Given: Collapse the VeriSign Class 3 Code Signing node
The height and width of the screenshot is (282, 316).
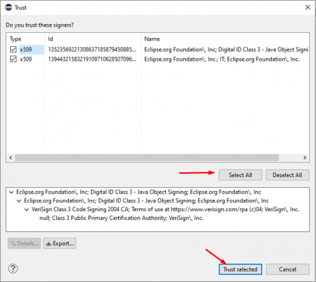Looking at the screenshot, I should (x=27, y=209).
